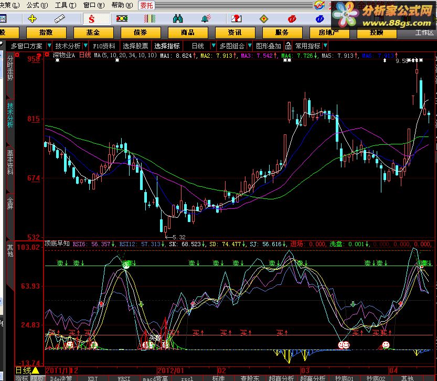Screen dimensions: 437x381
Task: Click the 房地产 category button
Action: coord(329,33)
